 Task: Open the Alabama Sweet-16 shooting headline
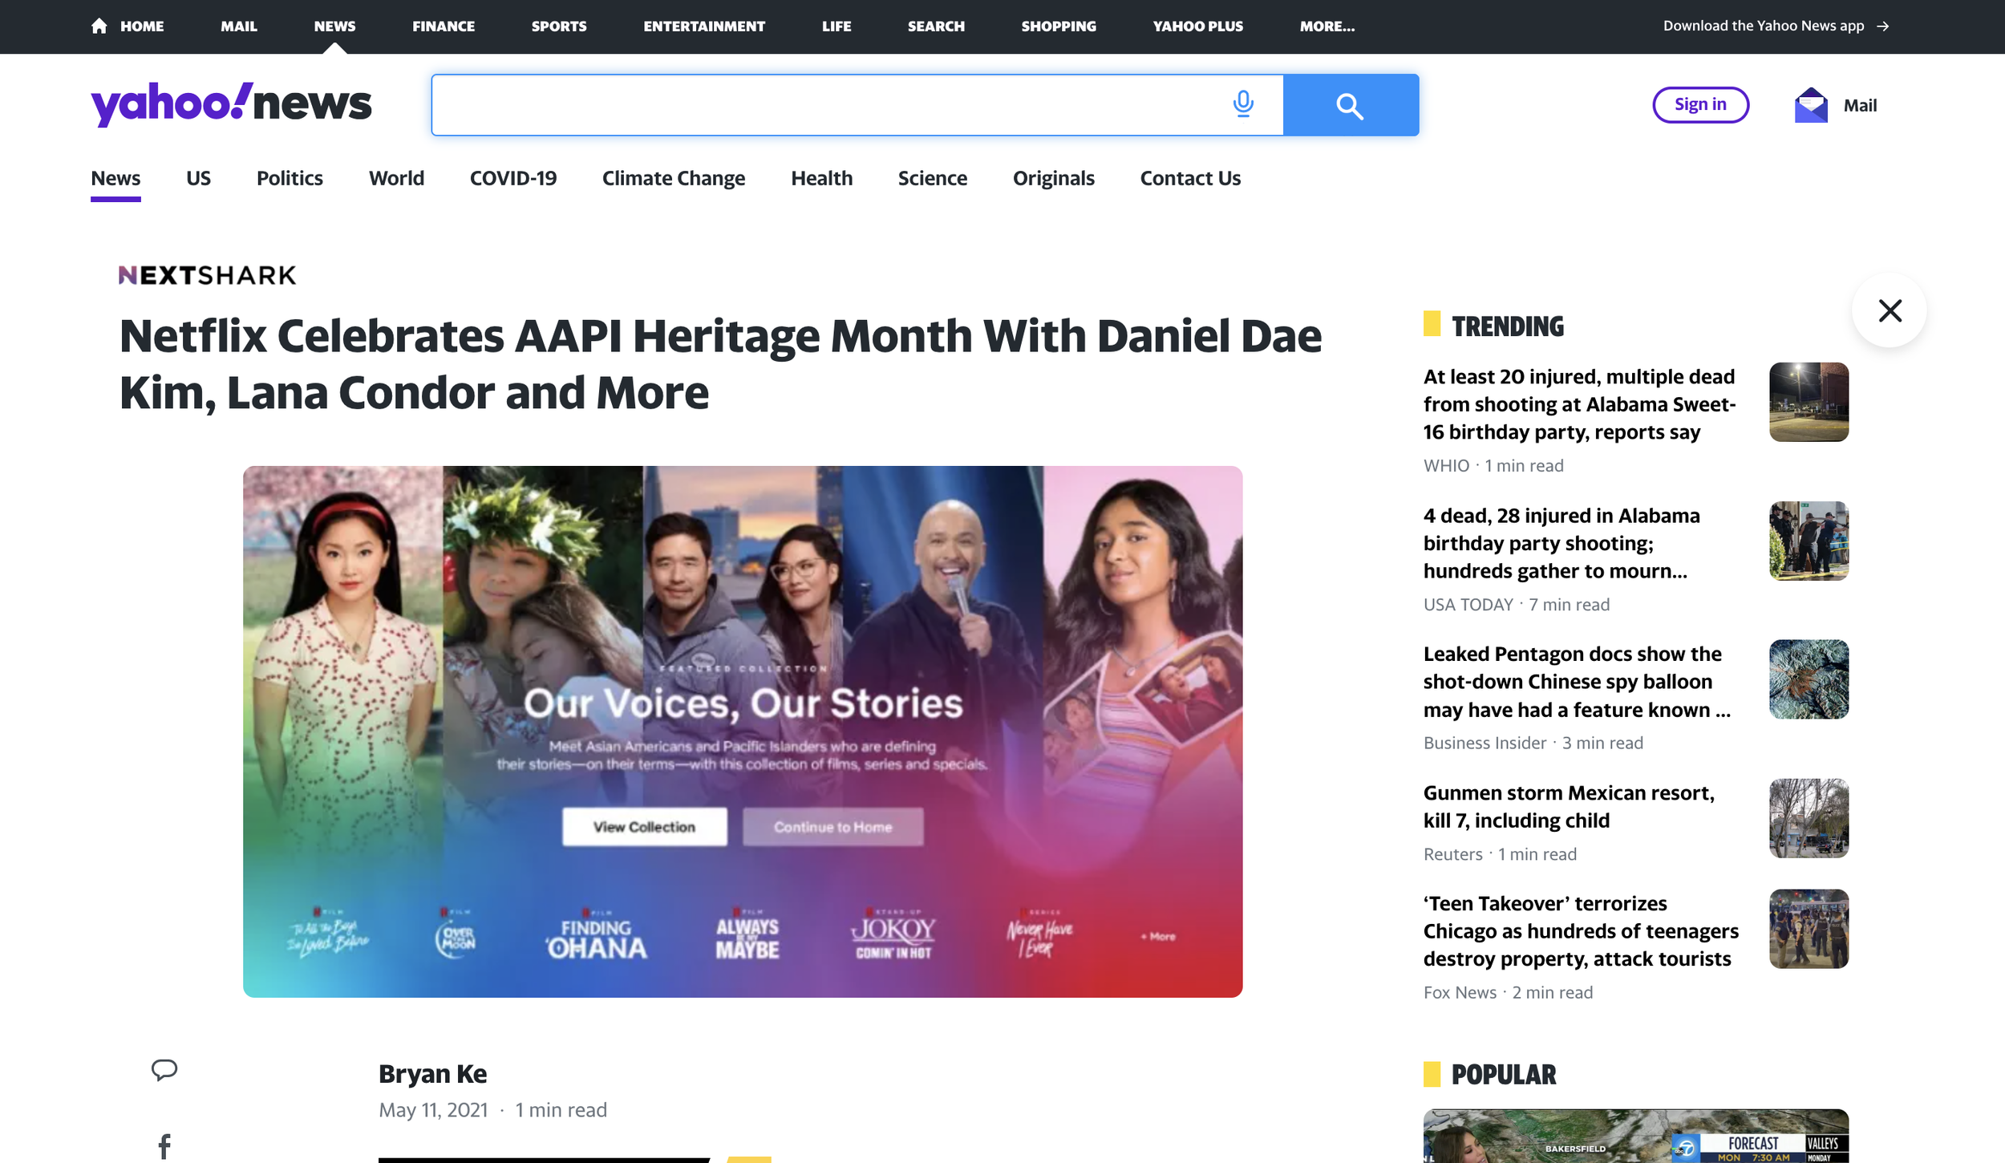(1579, 404)
